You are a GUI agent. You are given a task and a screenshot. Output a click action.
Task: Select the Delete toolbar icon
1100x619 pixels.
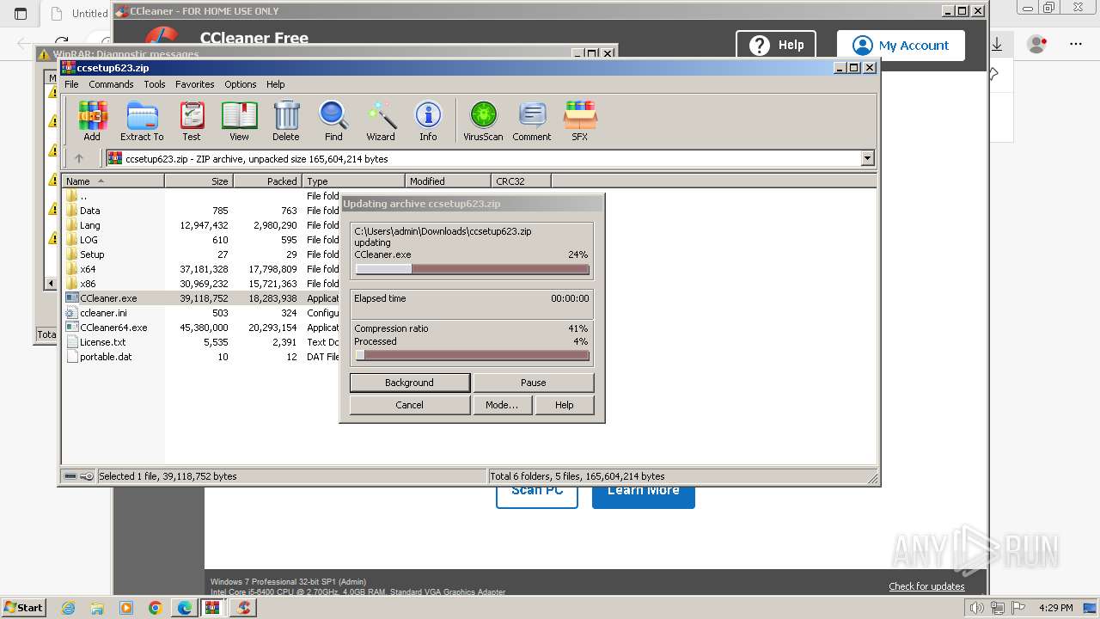coord(286,120)
